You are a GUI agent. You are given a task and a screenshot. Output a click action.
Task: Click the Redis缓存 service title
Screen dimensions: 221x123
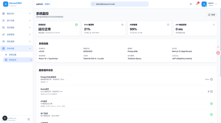pyautogui.click(x=45, y=89)
